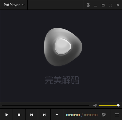Click the empty title bar area
This screenshot has height=120, width=122.
(x=55, y=5)
